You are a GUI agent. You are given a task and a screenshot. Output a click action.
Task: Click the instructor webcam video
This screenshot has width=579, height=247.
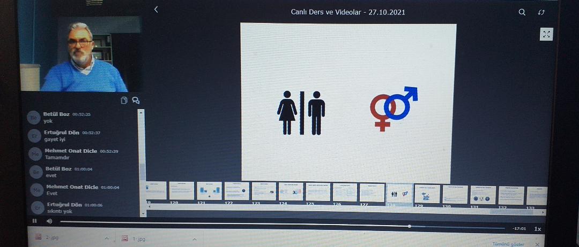tap(80, 53)
